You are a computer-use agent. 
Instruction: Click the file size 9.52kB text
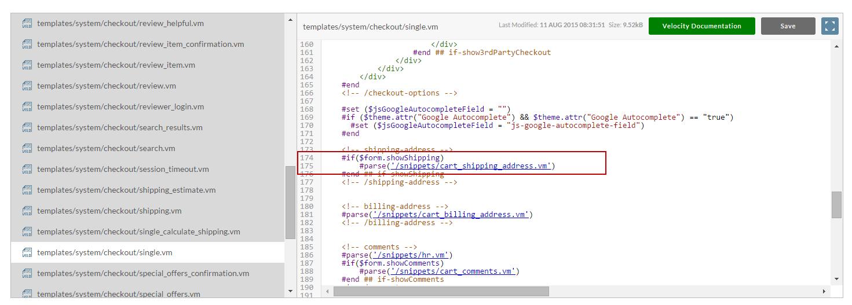626,25
